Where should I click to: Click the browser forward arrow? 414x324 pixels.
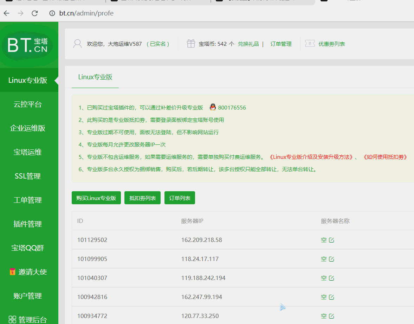click(x=21, y=13)
